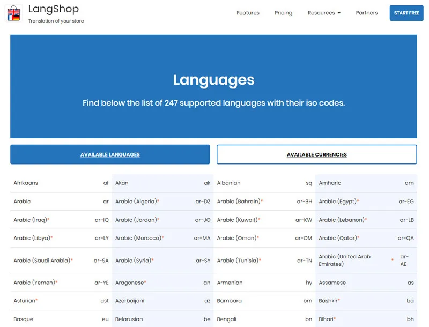This screenshot has height=327, width=429.
Task: Select the Akan language cell
Action: (162, 183)
